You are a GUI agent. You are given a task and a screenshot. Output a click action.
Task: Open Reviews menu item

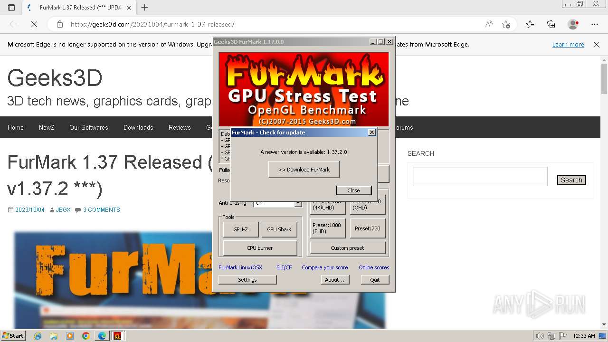coord(180,127)
